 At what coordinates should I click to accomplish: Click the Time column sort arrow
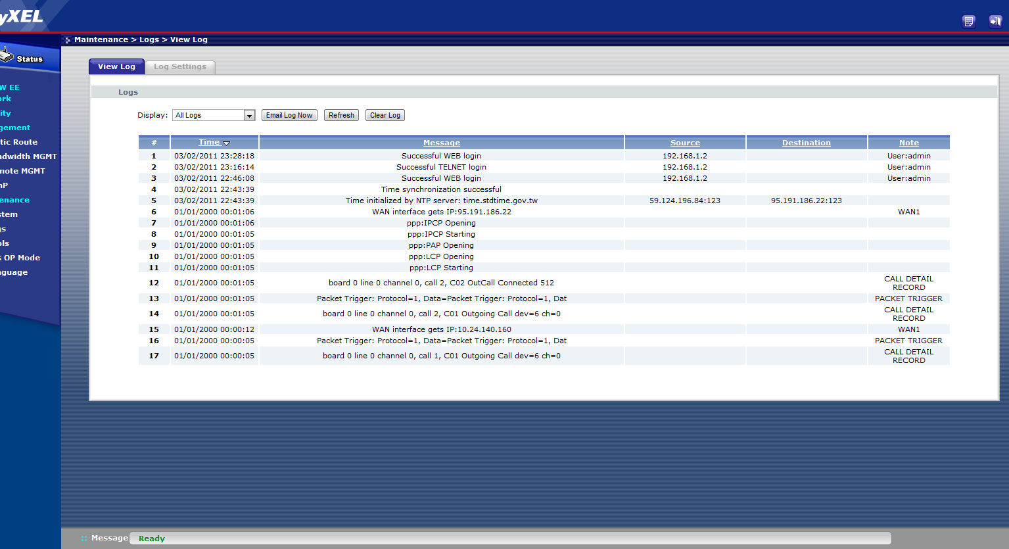[226, 143]
